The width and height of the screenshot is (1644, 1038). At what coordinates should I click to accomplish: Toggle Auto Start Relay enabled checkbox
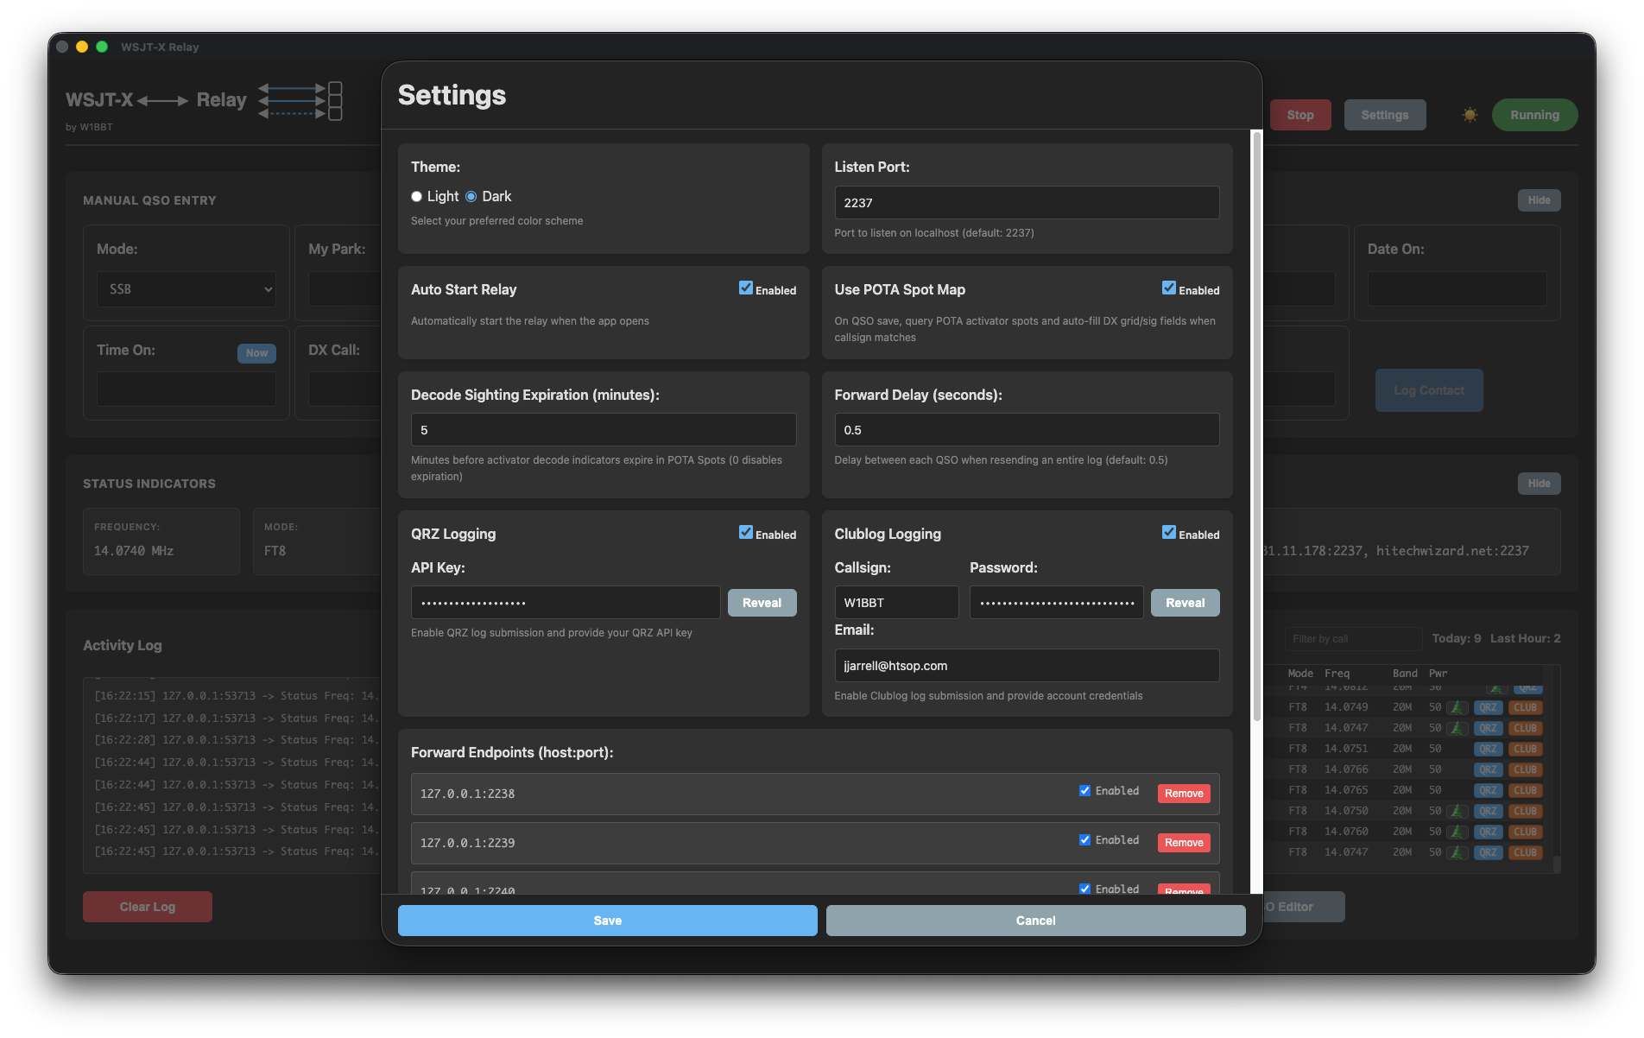click(x=746, y=288)
